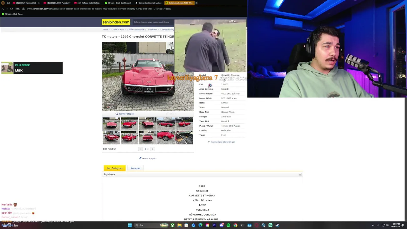Click the Kasa Tipi value Coupe 2 kapı
The height and width of the screenshot is (229, 407).
[x=228, y=112]
